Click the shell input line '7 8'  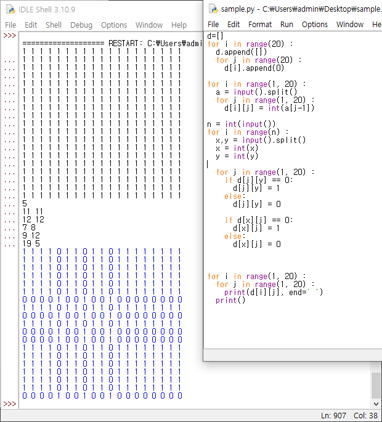click(x=29, y=228)
